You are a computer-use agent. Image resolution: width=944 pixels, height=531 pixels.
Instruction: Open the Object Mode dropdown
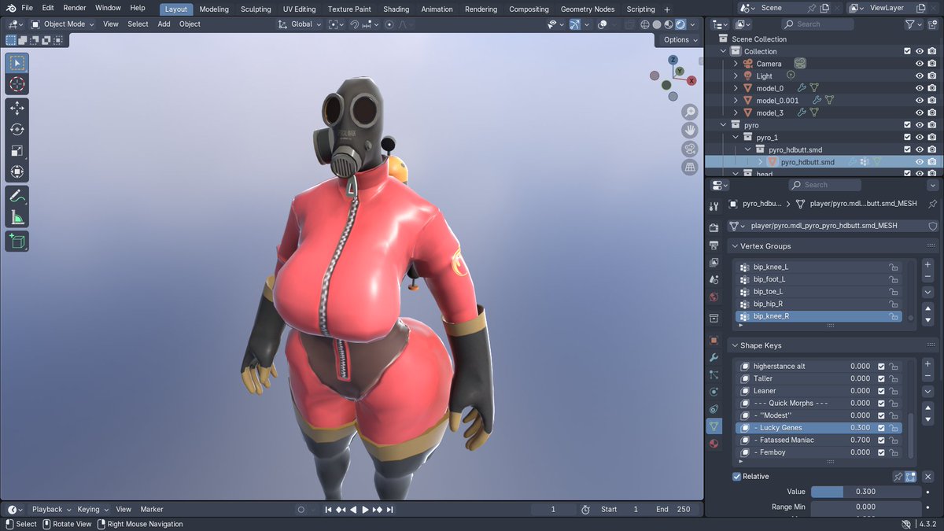pos(62,24)
